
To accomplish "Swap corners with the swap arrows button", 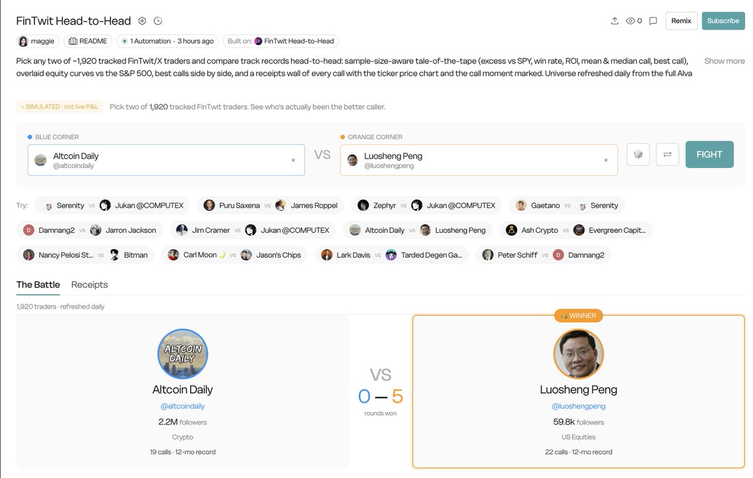I will [667, 154].
